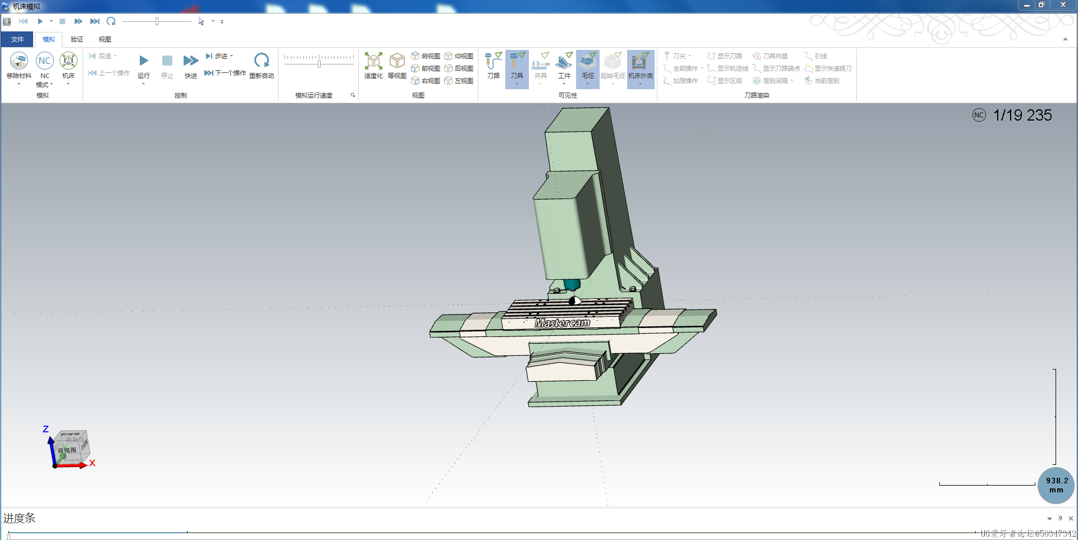
Task: Select 仰视图 bottom view
Action: coord(459,56)
